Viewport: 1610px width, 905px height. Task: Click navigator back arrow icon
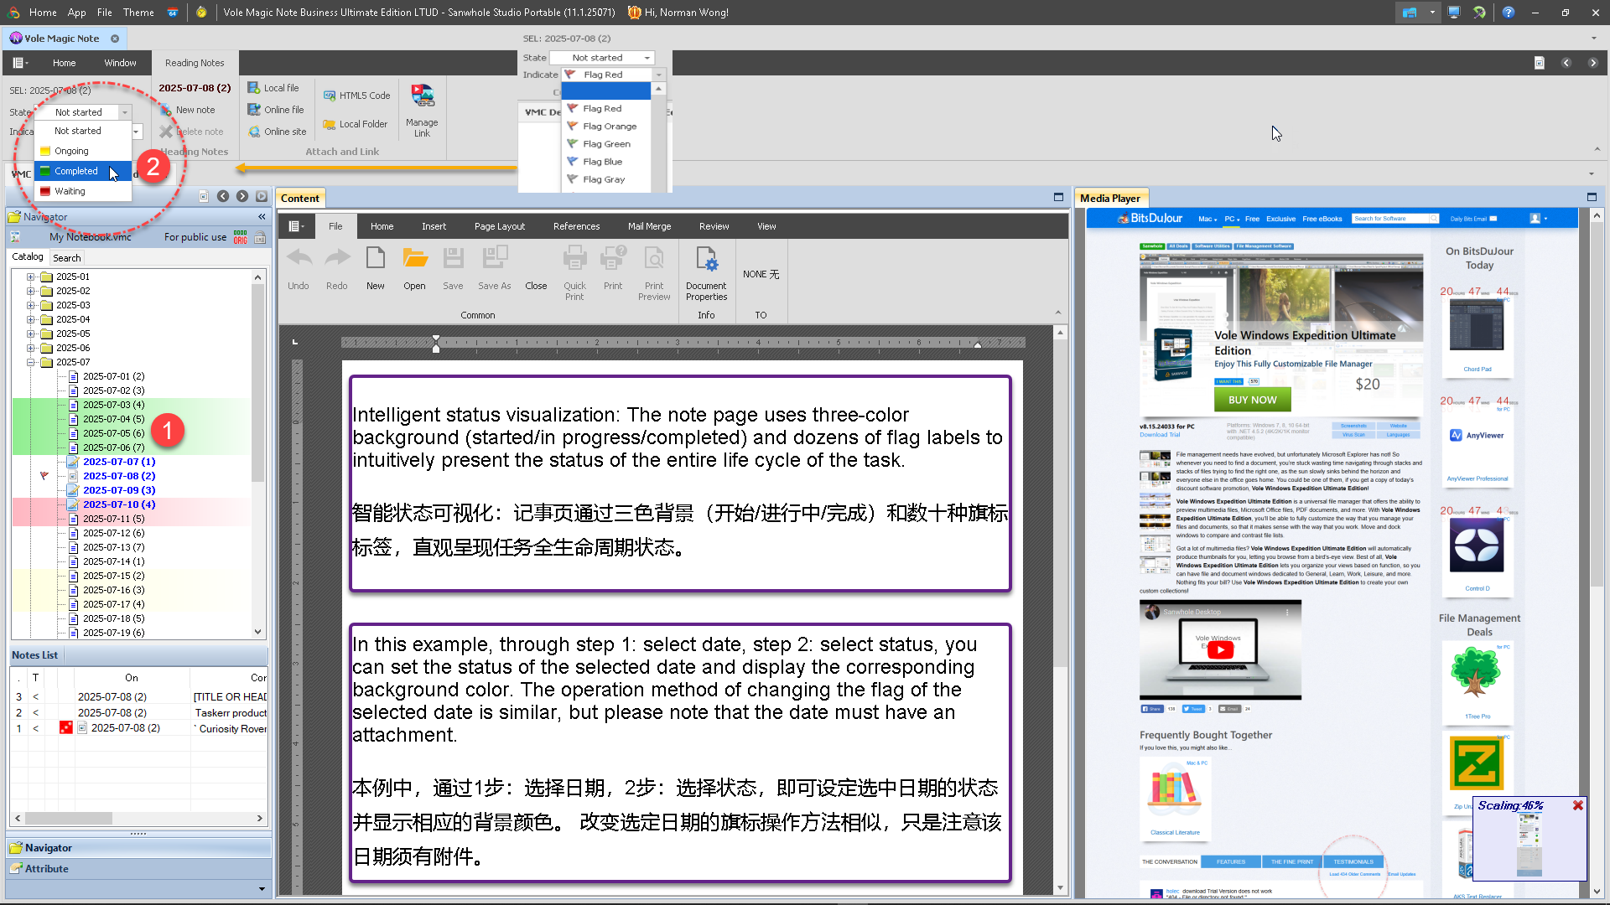tap(223, 196)
